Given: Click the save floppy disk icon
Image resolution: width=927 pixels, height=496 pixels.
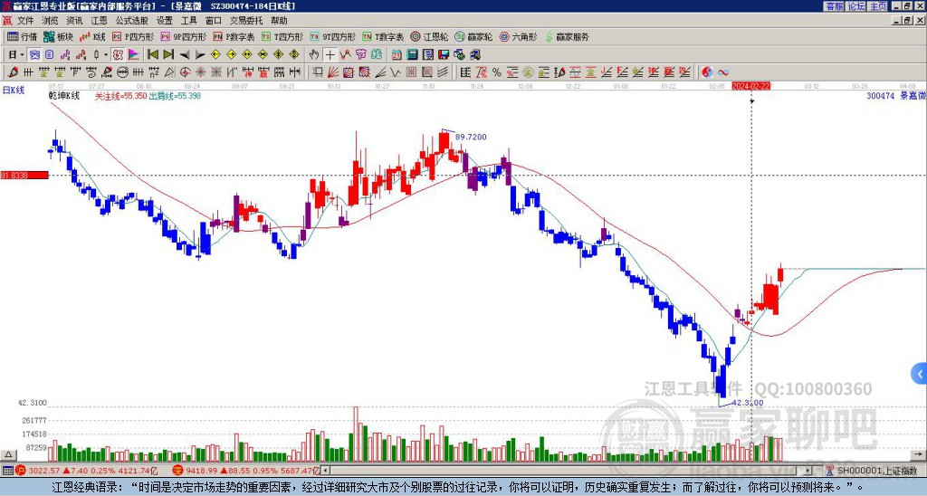Looking at the screenshot, I should pyautogui.click(x=444, y=55).
